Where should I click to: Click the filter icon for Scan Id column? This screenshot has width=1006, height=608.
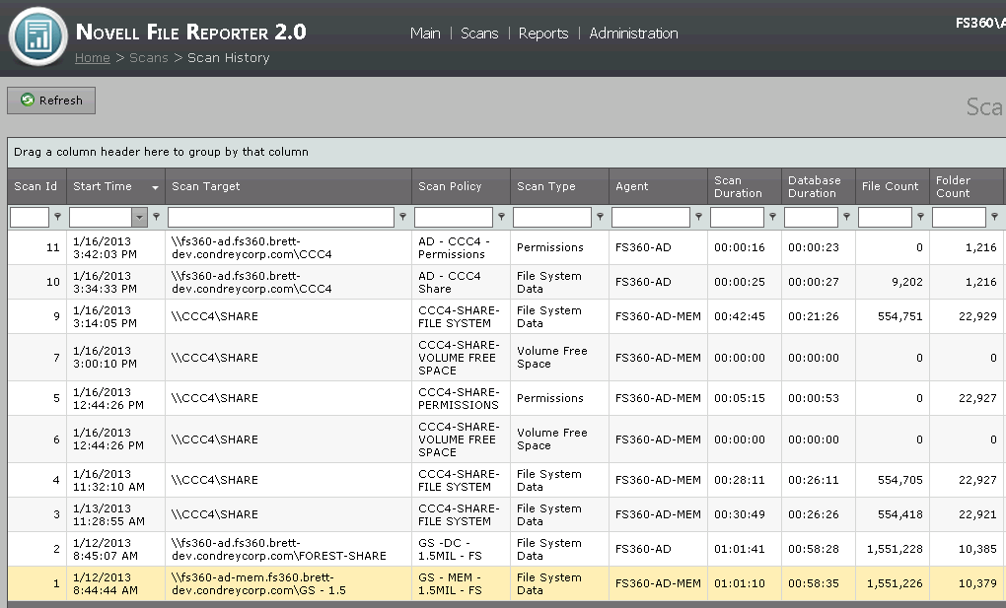[x=58, y=217]
